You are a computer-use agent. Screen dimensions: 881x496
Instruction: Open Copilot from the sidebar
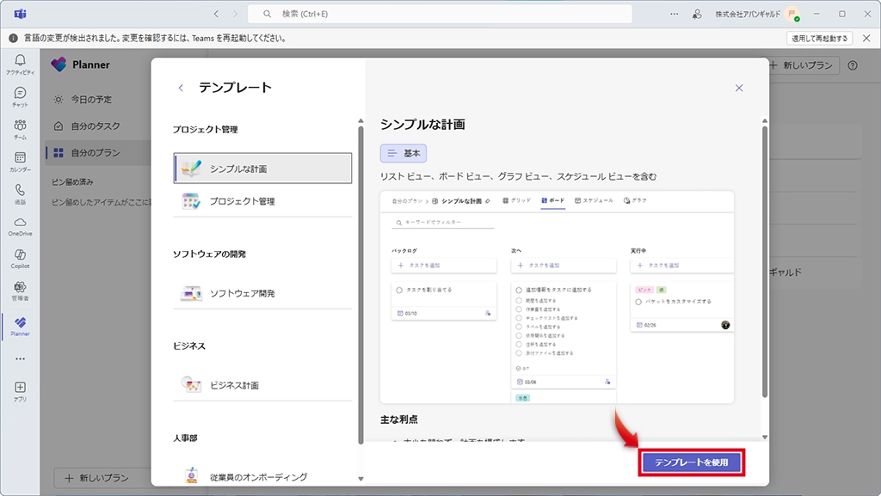click(x=21, y=259)
